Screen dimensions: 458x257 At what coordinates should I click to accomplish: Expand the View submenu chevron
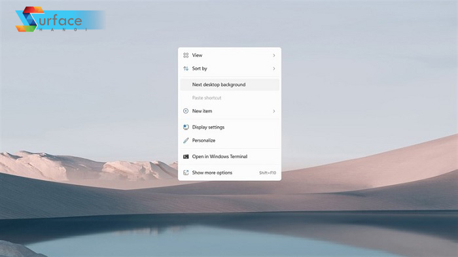click(x=273, y=55)
